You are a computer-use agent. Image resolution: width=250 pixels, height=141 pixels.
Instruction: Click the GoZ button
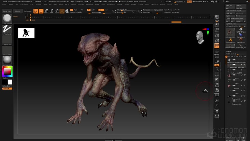pos(227,21)
